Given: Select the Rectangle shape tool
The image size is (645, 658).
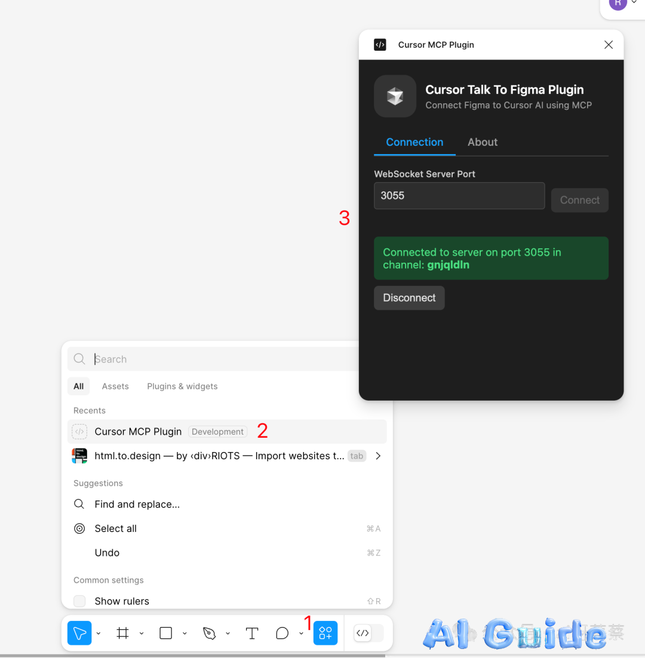Looking at the screenshot, I should 166,633.
